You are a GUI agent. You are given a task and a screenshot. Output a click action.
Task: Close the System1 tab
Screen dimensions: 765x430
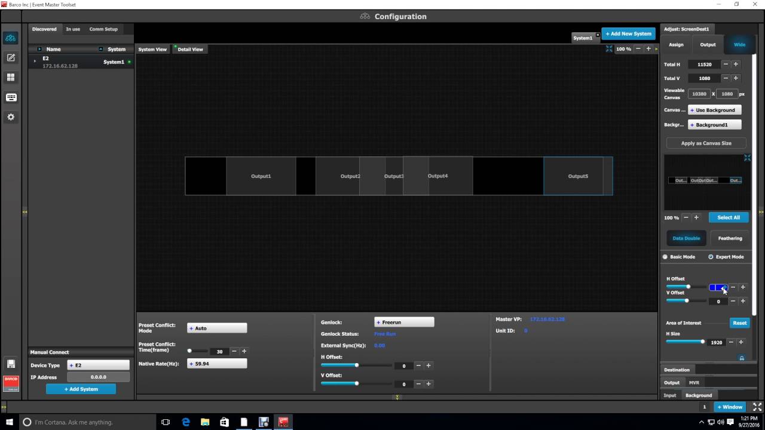coord(597,35)
